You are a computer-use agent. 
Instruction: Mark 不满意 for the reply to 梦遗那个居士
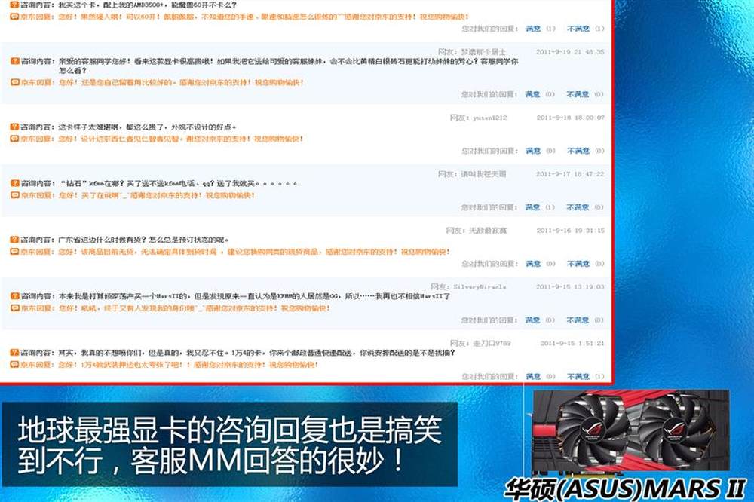click(578, 94)
